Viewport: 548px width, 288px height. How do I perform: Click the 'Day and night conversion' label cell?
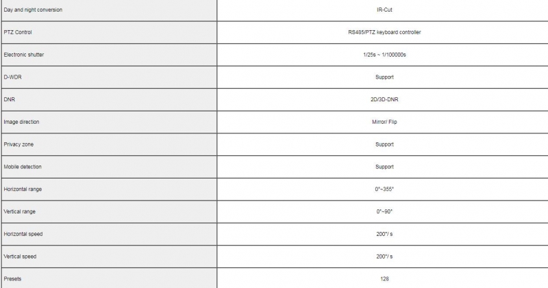click(109, 10)
